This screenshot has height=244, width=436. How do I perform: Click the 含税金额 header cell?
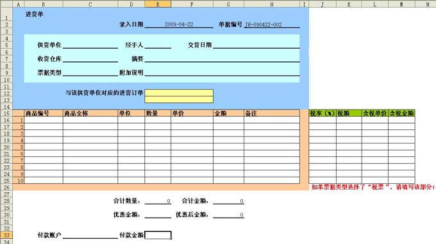(x=401, y=113)
